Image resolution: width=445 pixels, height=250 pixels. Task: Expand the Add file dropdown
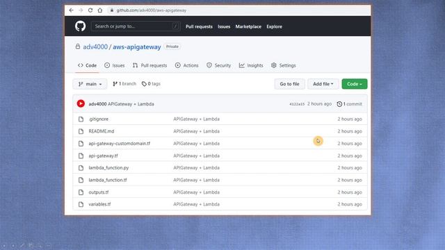[x=323, y=84]
